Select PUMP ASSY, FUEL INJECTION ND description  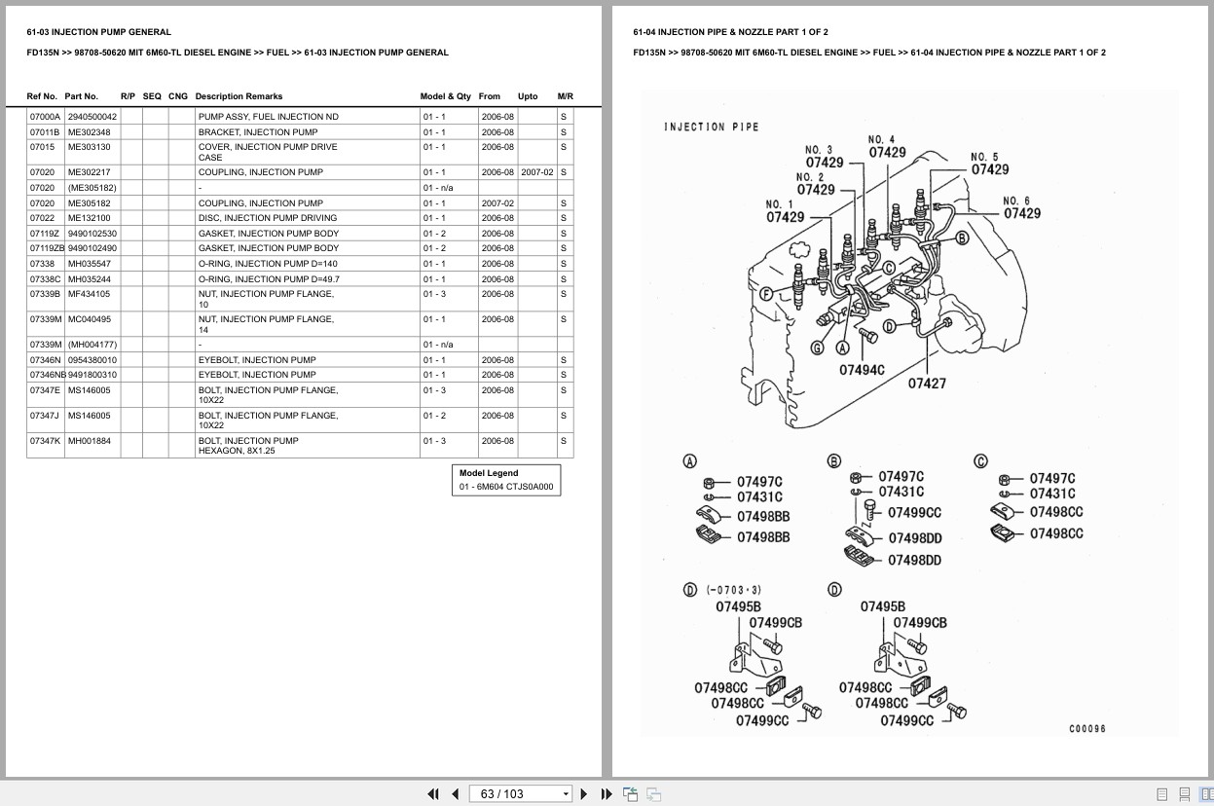pos(269,117)
